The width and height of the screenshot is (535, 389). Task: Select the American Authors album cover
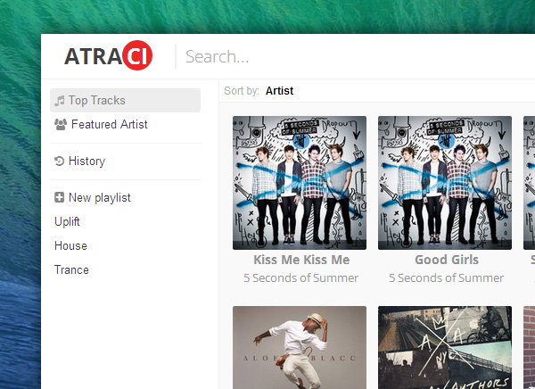(x=445, y=347)
